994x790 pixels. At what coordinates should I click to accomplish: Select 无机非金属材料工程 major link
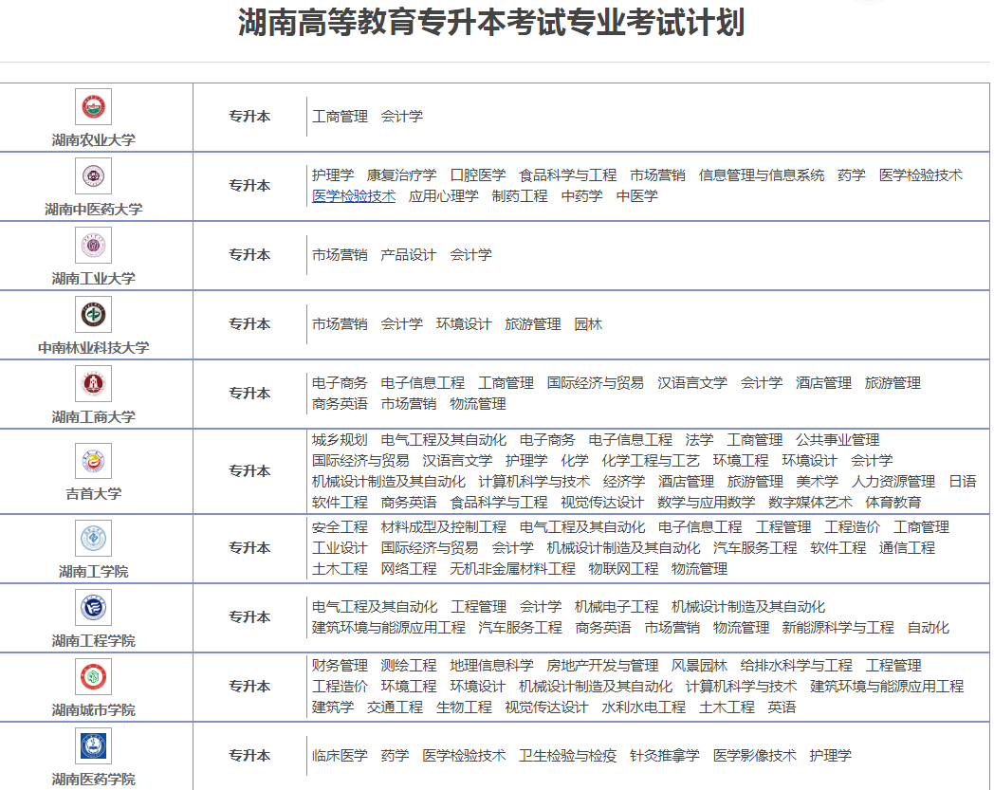[513, 569]
